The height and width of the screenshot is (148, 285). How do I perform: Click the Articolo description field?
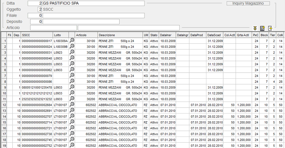click(129, 28)
